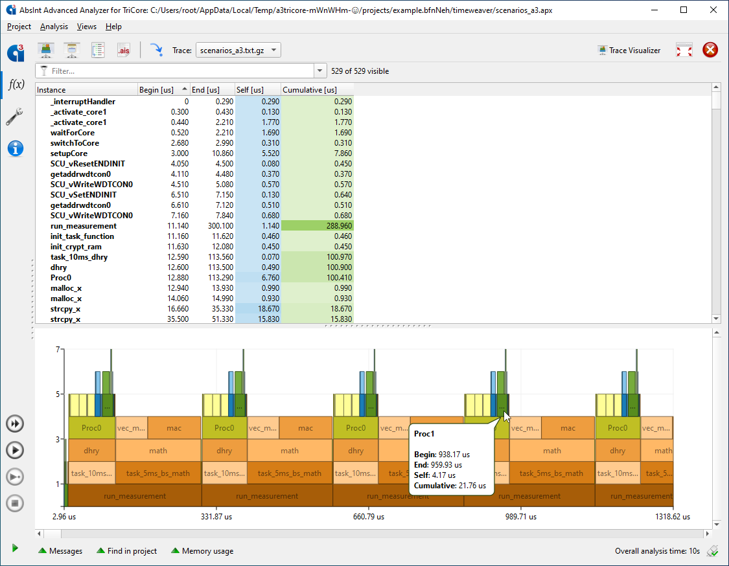
Task: Click the red X close-view icon
Action: 710,50
